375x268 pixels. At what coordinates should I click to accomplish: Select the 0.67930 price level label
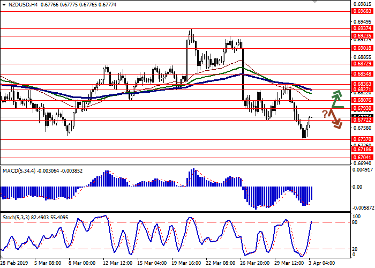[x=362, y=108]
